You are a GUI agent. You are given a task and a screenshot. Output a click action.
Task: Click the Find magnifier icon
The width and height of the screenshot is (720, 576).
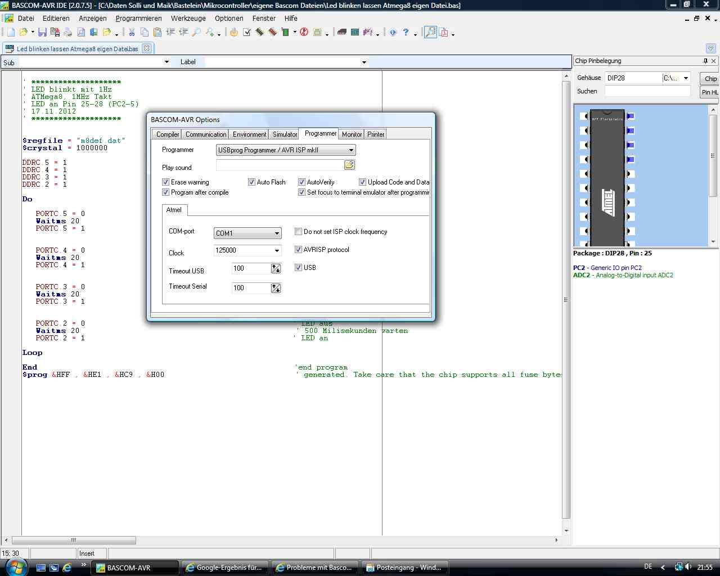196,33
